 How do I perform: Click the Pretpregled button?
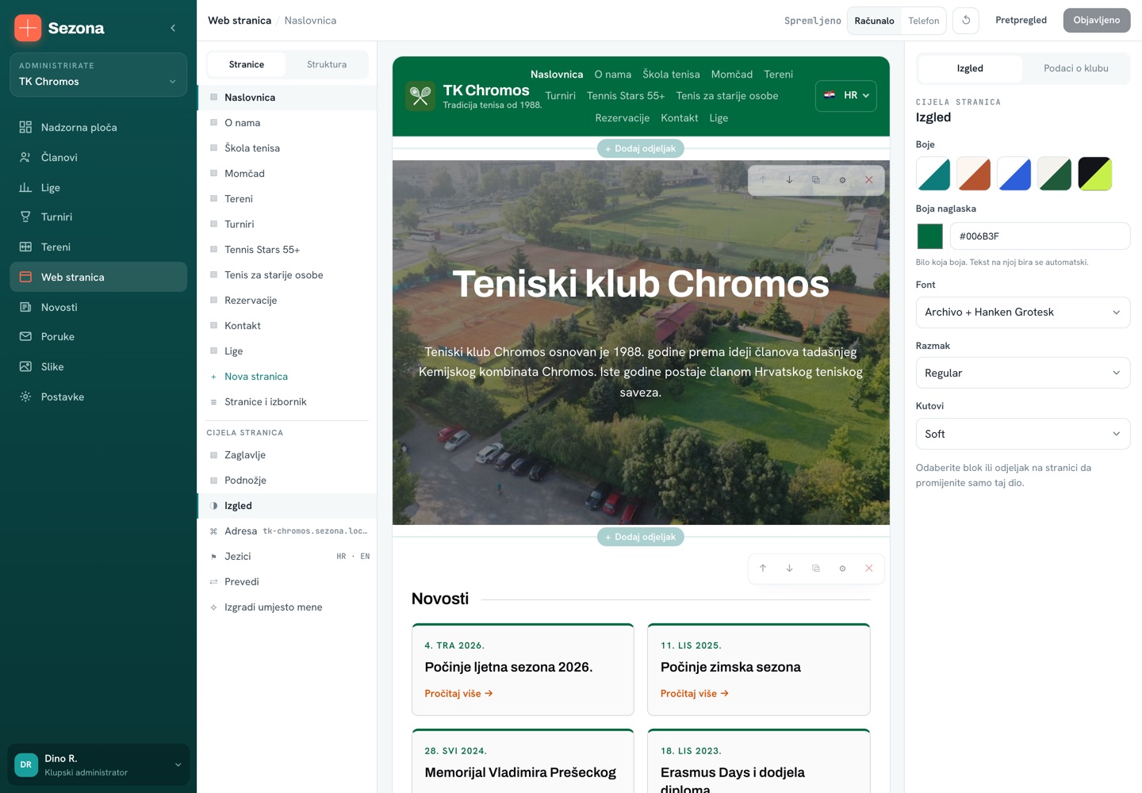click(x=1021, y=21)
